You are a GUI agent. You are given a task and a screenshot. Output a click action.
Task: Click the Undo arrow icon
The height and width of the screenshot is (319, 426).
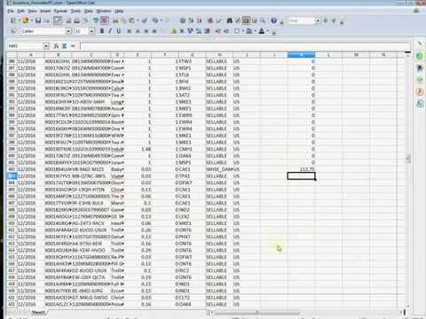tap(155, 20)
